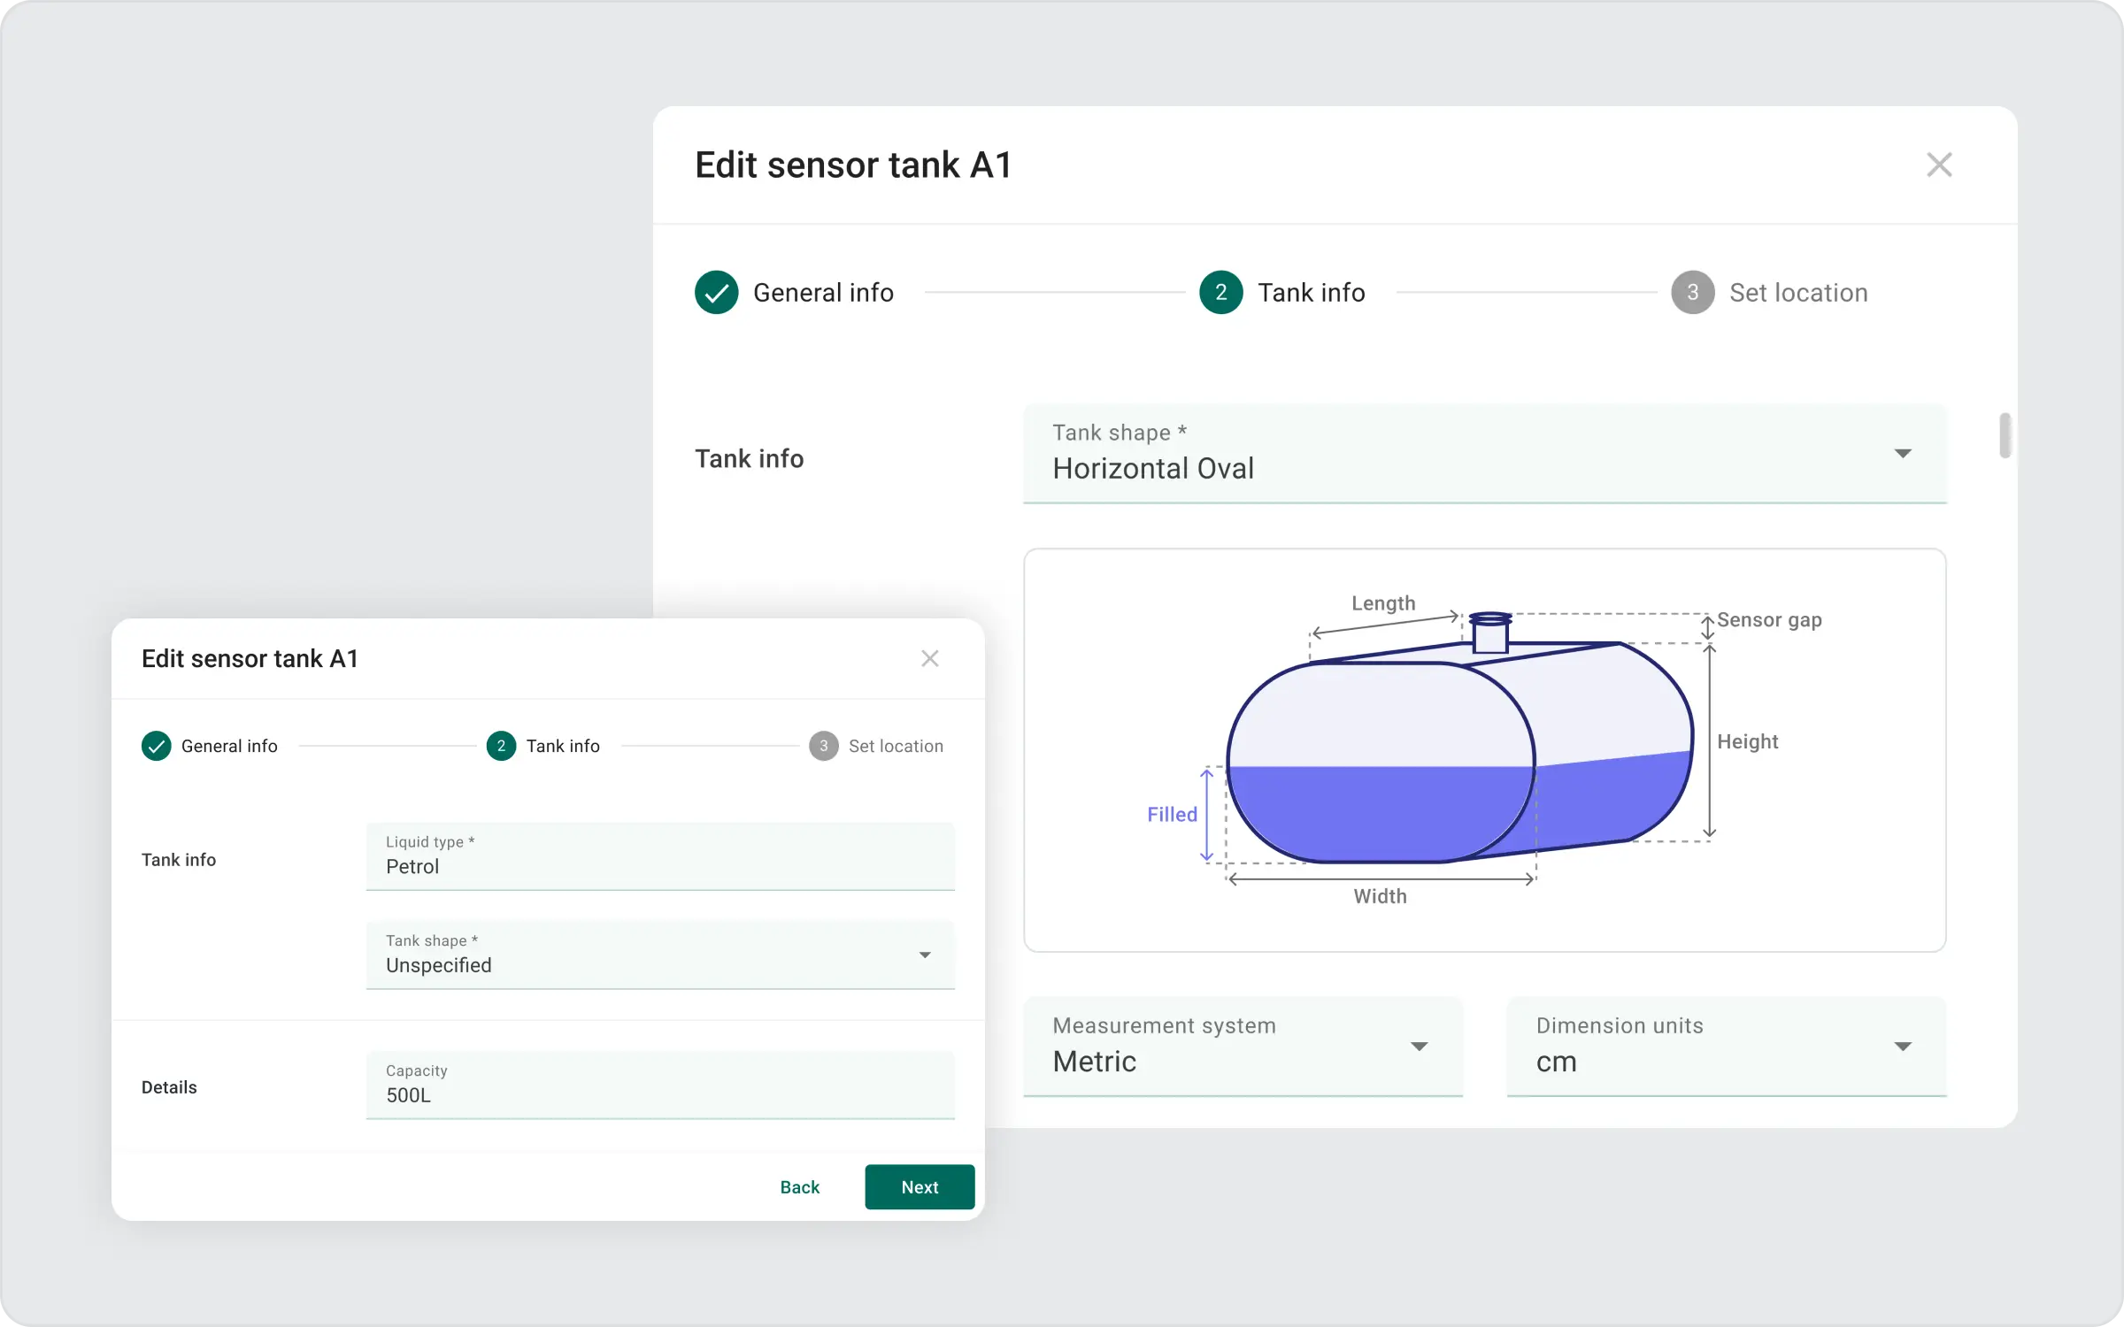
Task: Click step 2 circle in small dialog
Action: coord(501,746)
